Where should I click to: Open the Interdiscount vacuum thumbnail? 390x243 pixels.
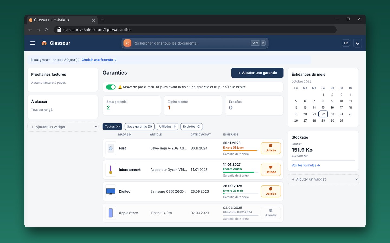(110, 170)
